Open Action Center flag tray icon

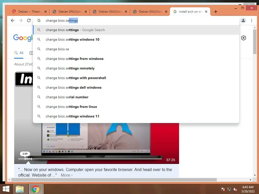(223, 189)
